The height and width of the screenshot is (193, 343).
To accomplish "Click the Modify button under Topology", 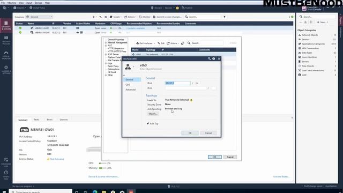I will point(153,114).
